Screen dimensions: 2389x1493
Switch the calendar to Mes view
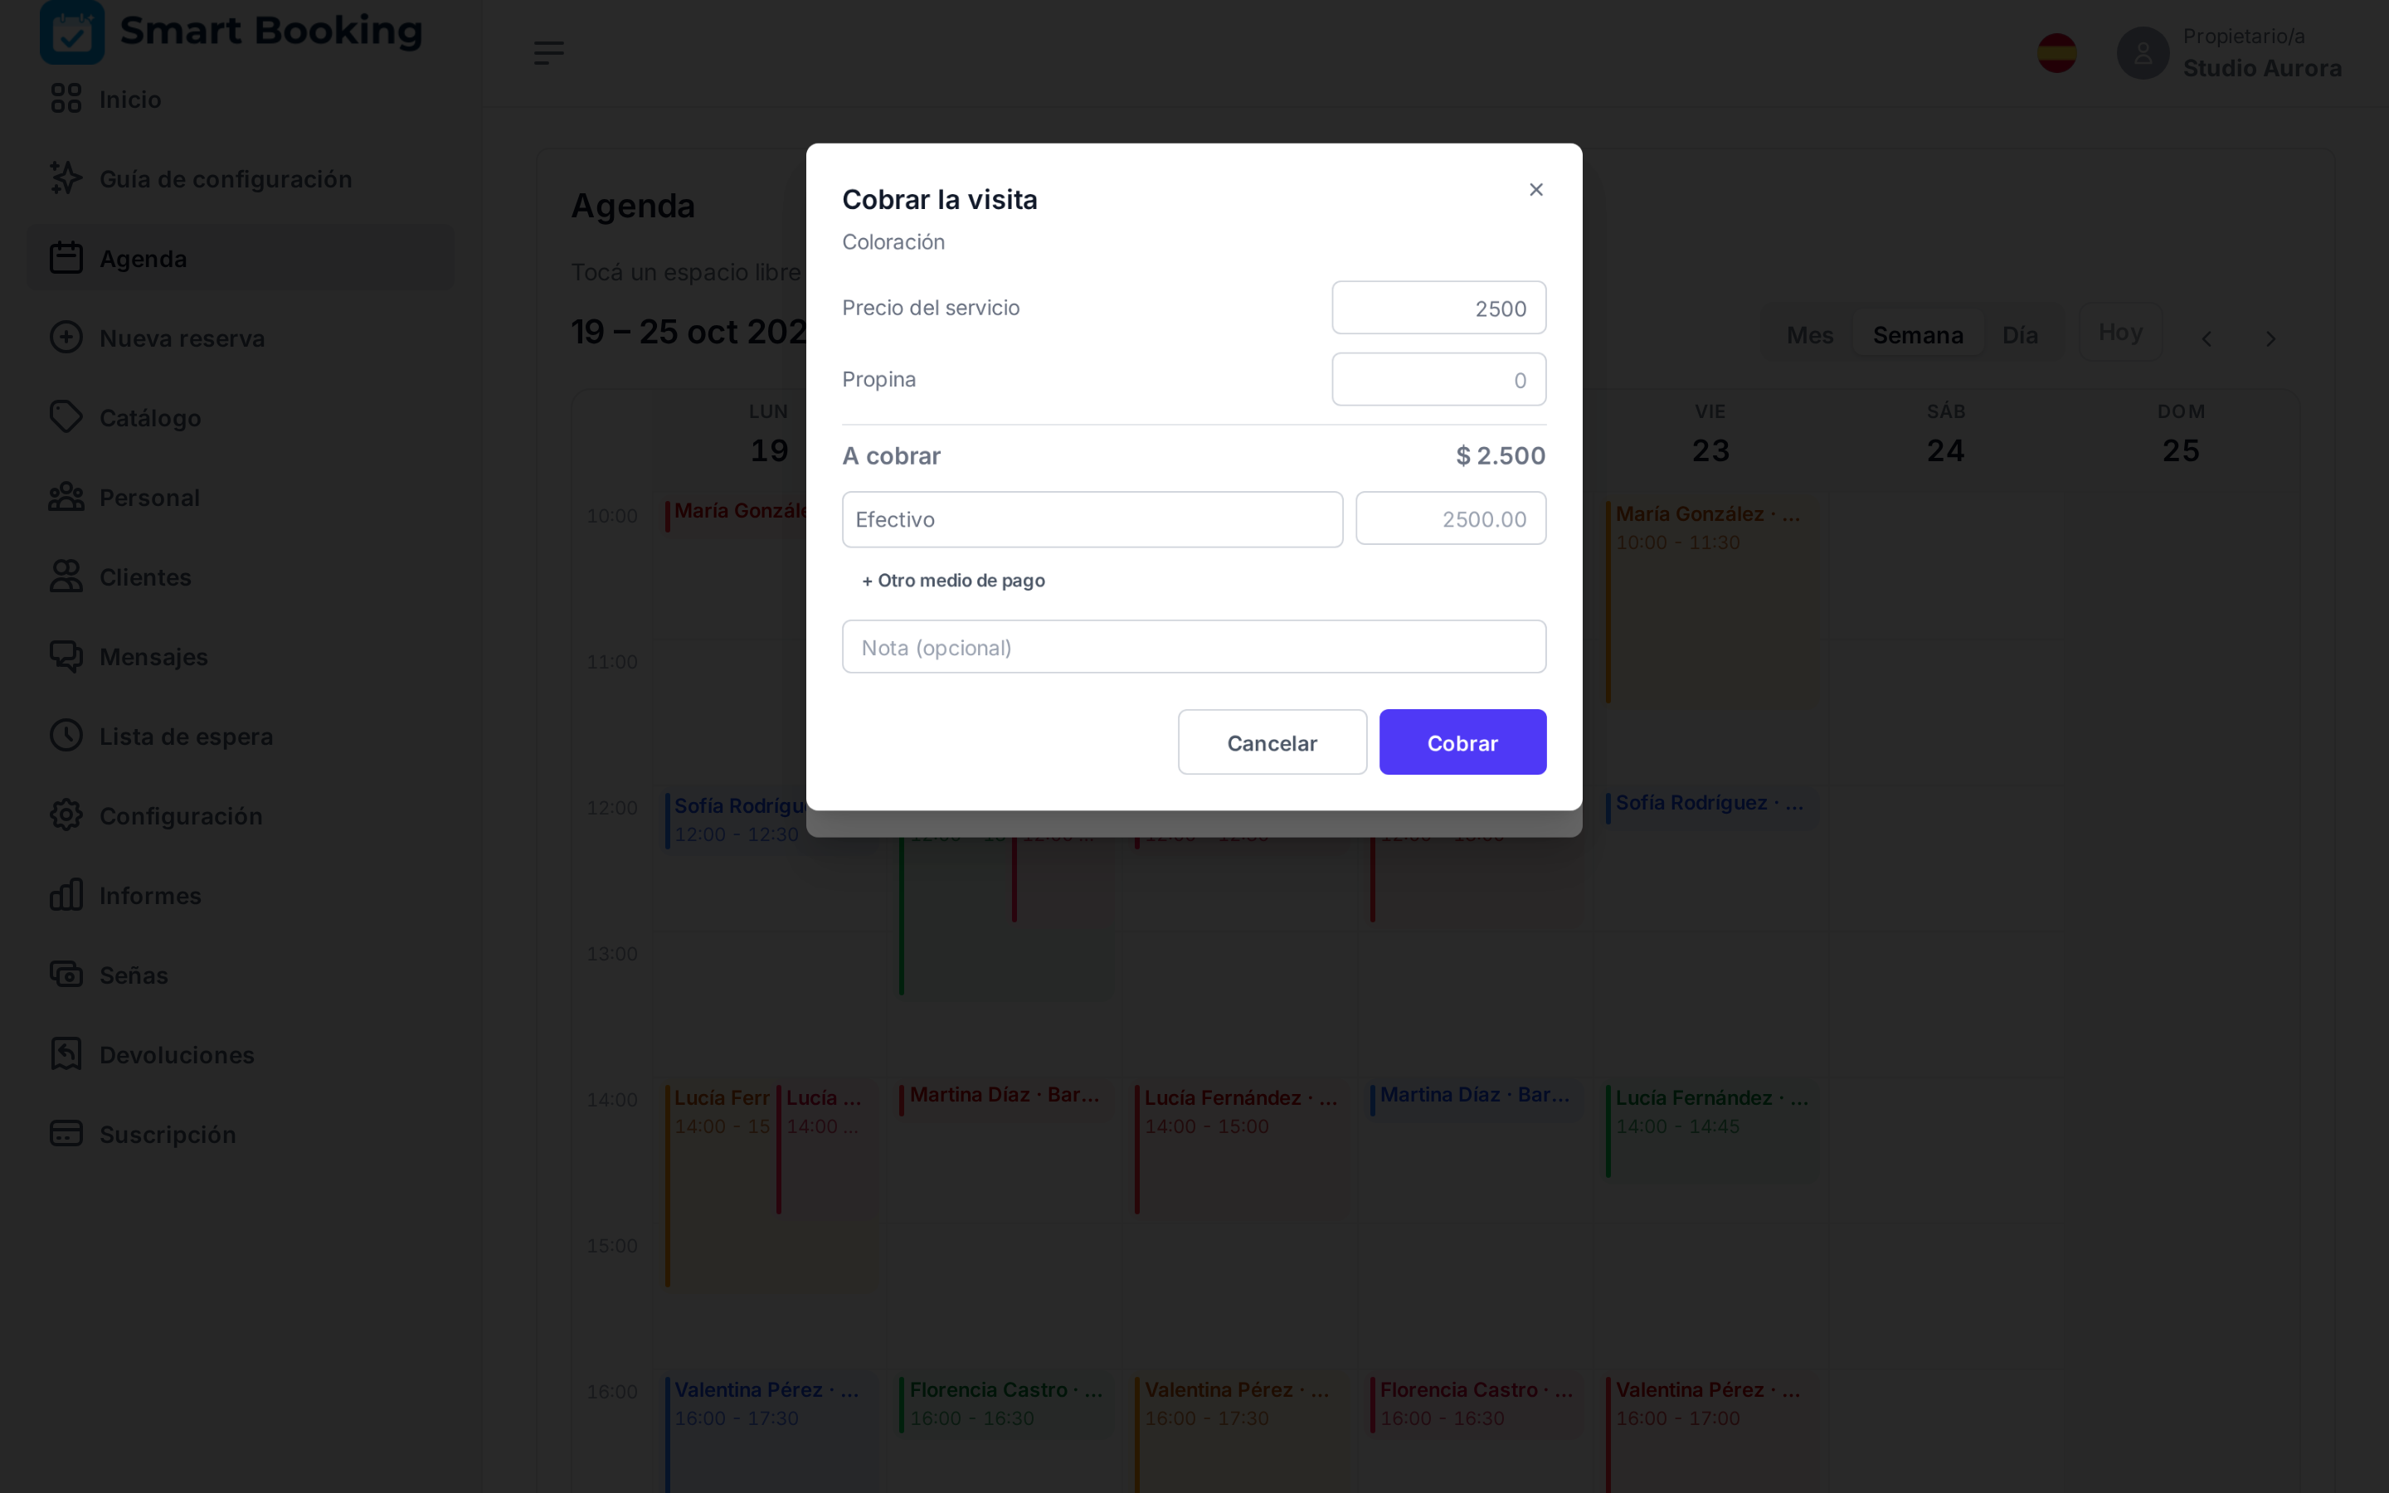tap(1809, 336)
